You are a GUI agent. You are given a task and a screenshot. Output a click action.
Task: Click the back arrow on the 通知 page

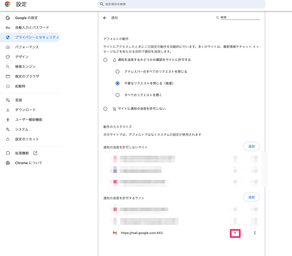click(x=105, y=17)
